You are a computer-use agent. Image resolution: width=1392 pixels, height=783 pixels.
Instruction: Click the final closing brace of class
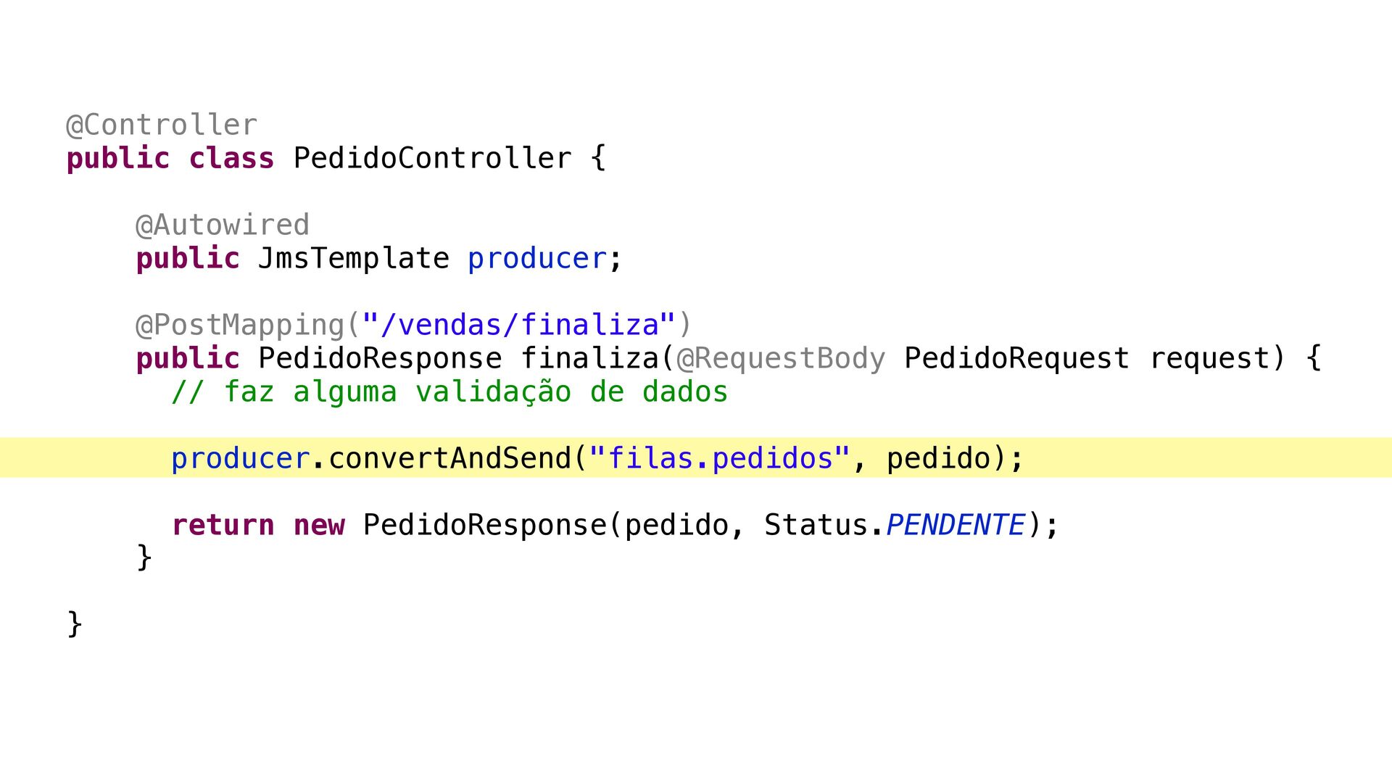[75, 623]
